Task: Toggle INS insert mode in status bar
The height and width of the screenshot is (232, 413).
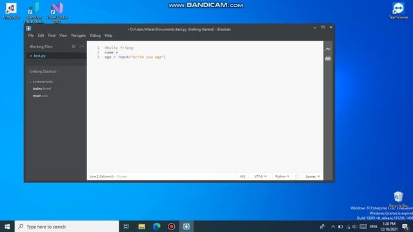Action: tap(243, 177)
